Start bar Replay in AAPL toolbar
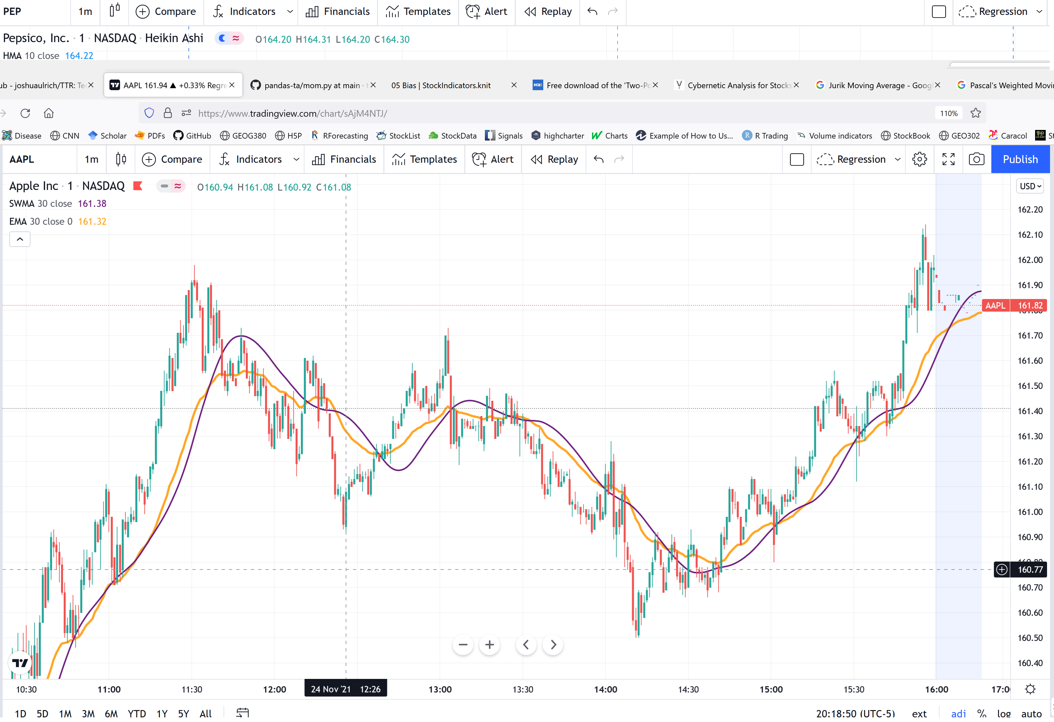This screenshot has width=1054, height=722. (554, 159)
